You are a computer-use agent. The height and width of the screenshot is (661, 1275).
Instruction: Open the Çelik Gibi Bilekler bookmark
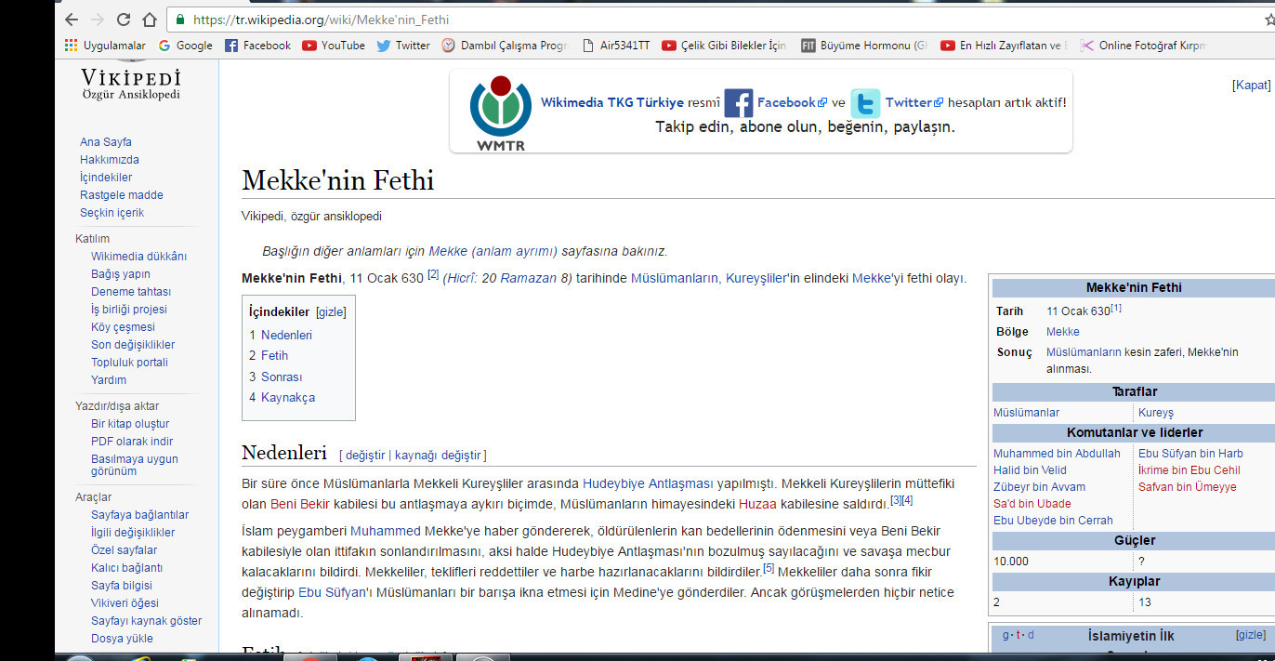pyautogui.click(x=724, y=45)
